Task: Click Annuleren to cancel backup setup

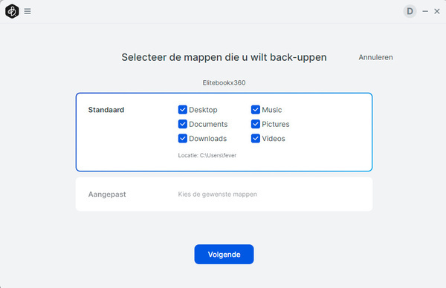Action: click(x=375, y=57)
